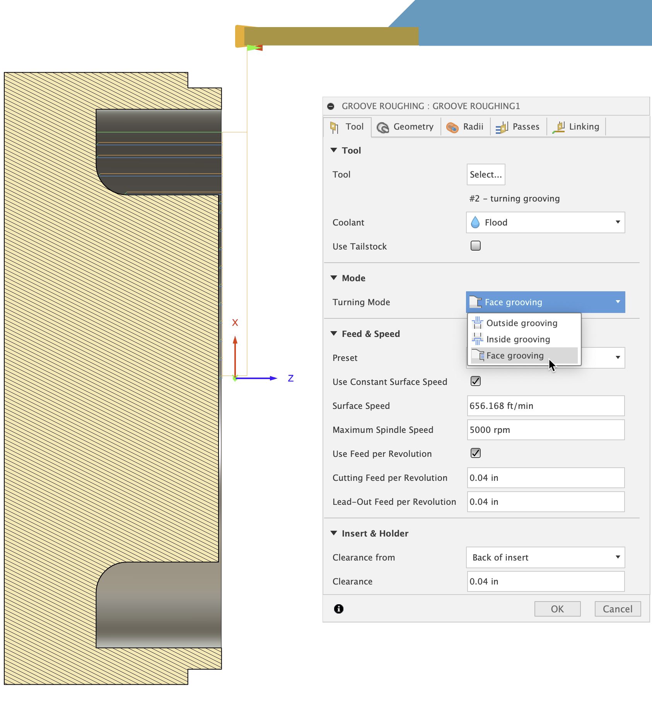Click the flood coolant droplet icon
The height and width of the screenshot is (711, 652).
pos(476,222)
